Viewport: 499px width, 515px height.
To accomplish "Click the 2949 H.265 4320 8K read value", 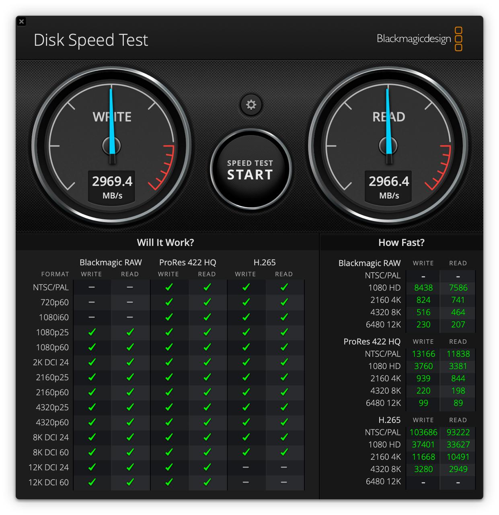I will (x=458, y=469).
